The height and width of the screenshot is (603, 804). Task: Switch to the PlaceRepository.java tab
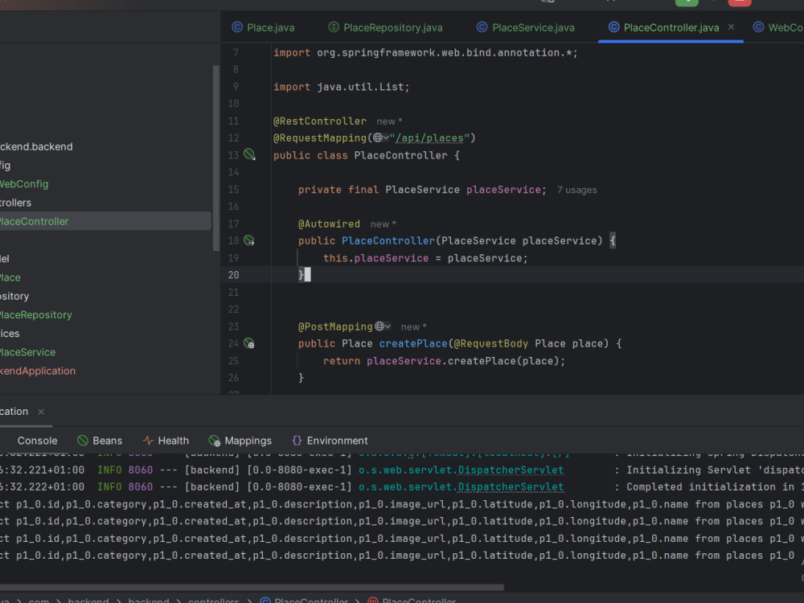385,27
